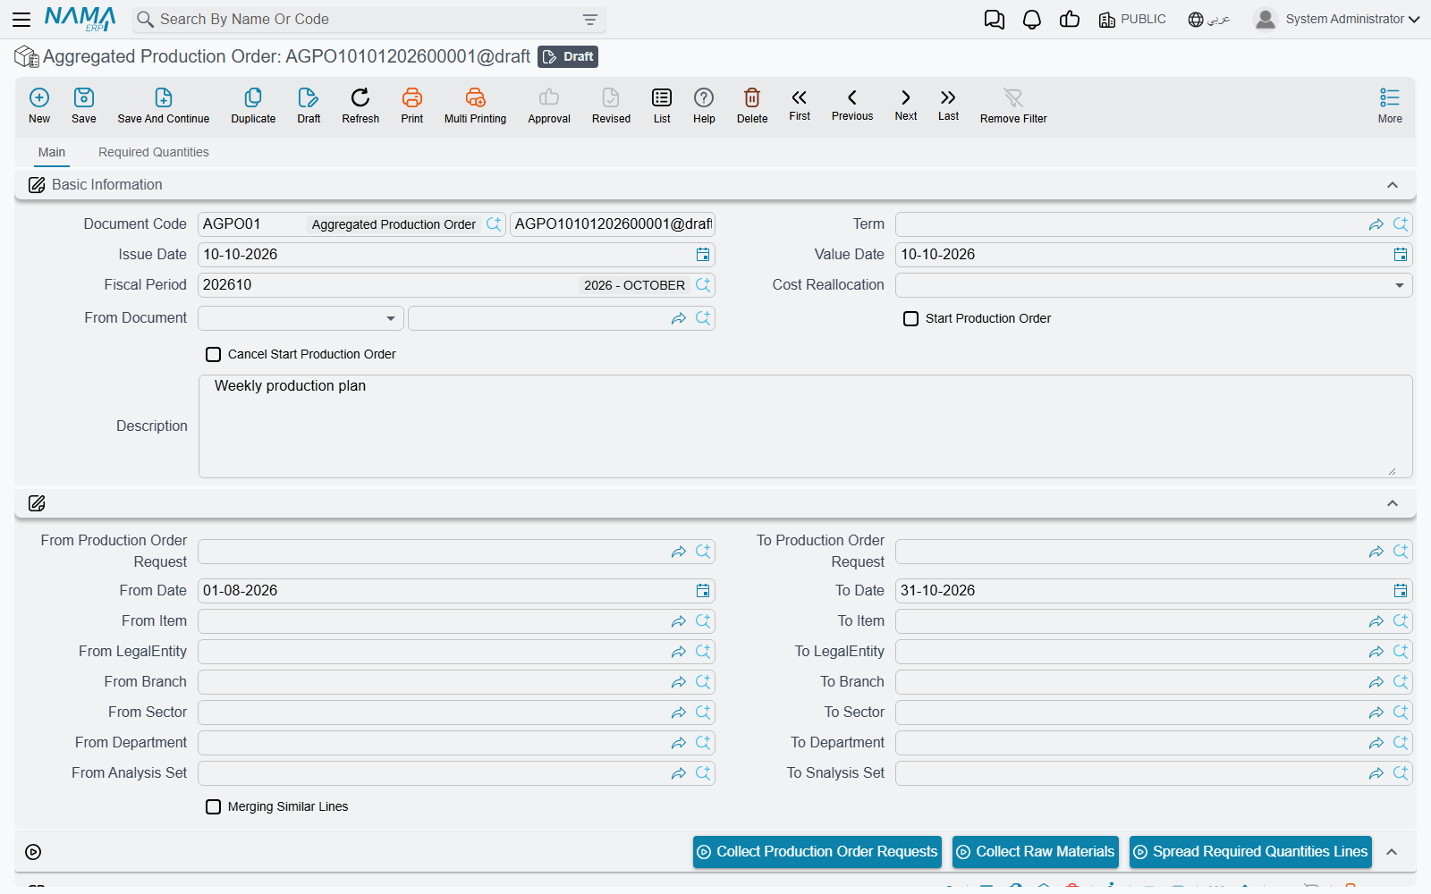
Task: Open the hamburger main menu
Action: (x=21, y=20)
